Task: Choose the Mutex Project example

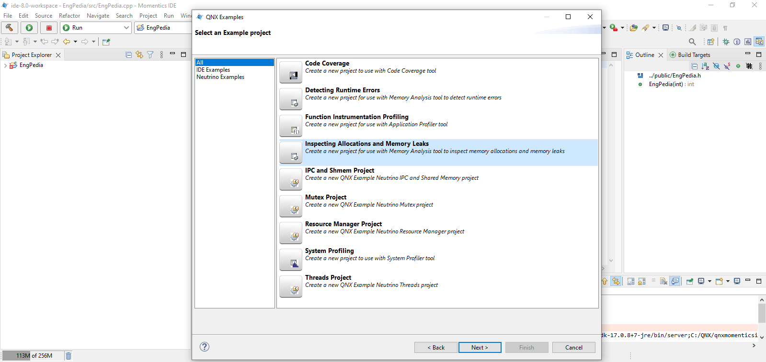Action: tap(326, 197)
